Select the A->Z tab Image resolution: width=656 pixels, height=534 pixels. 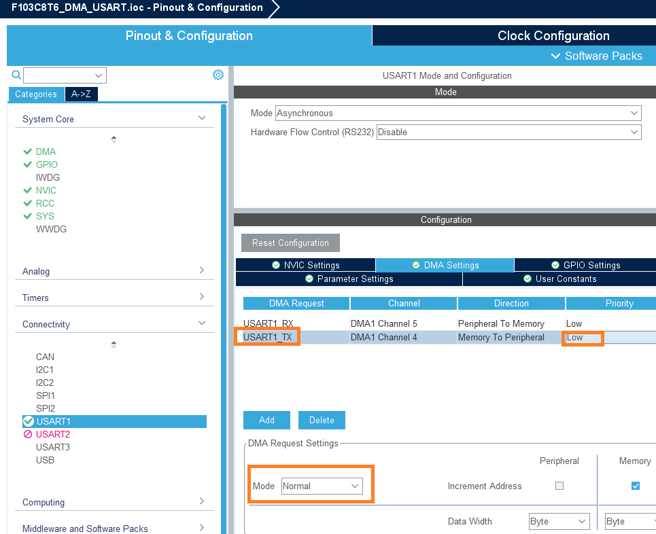(x=81, y=94)
